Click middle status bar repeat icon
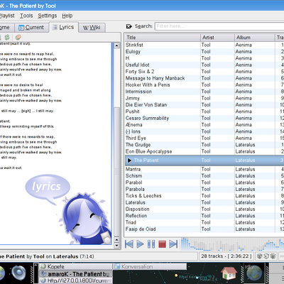This screenshot has height=284, width=284. [266, 256]
